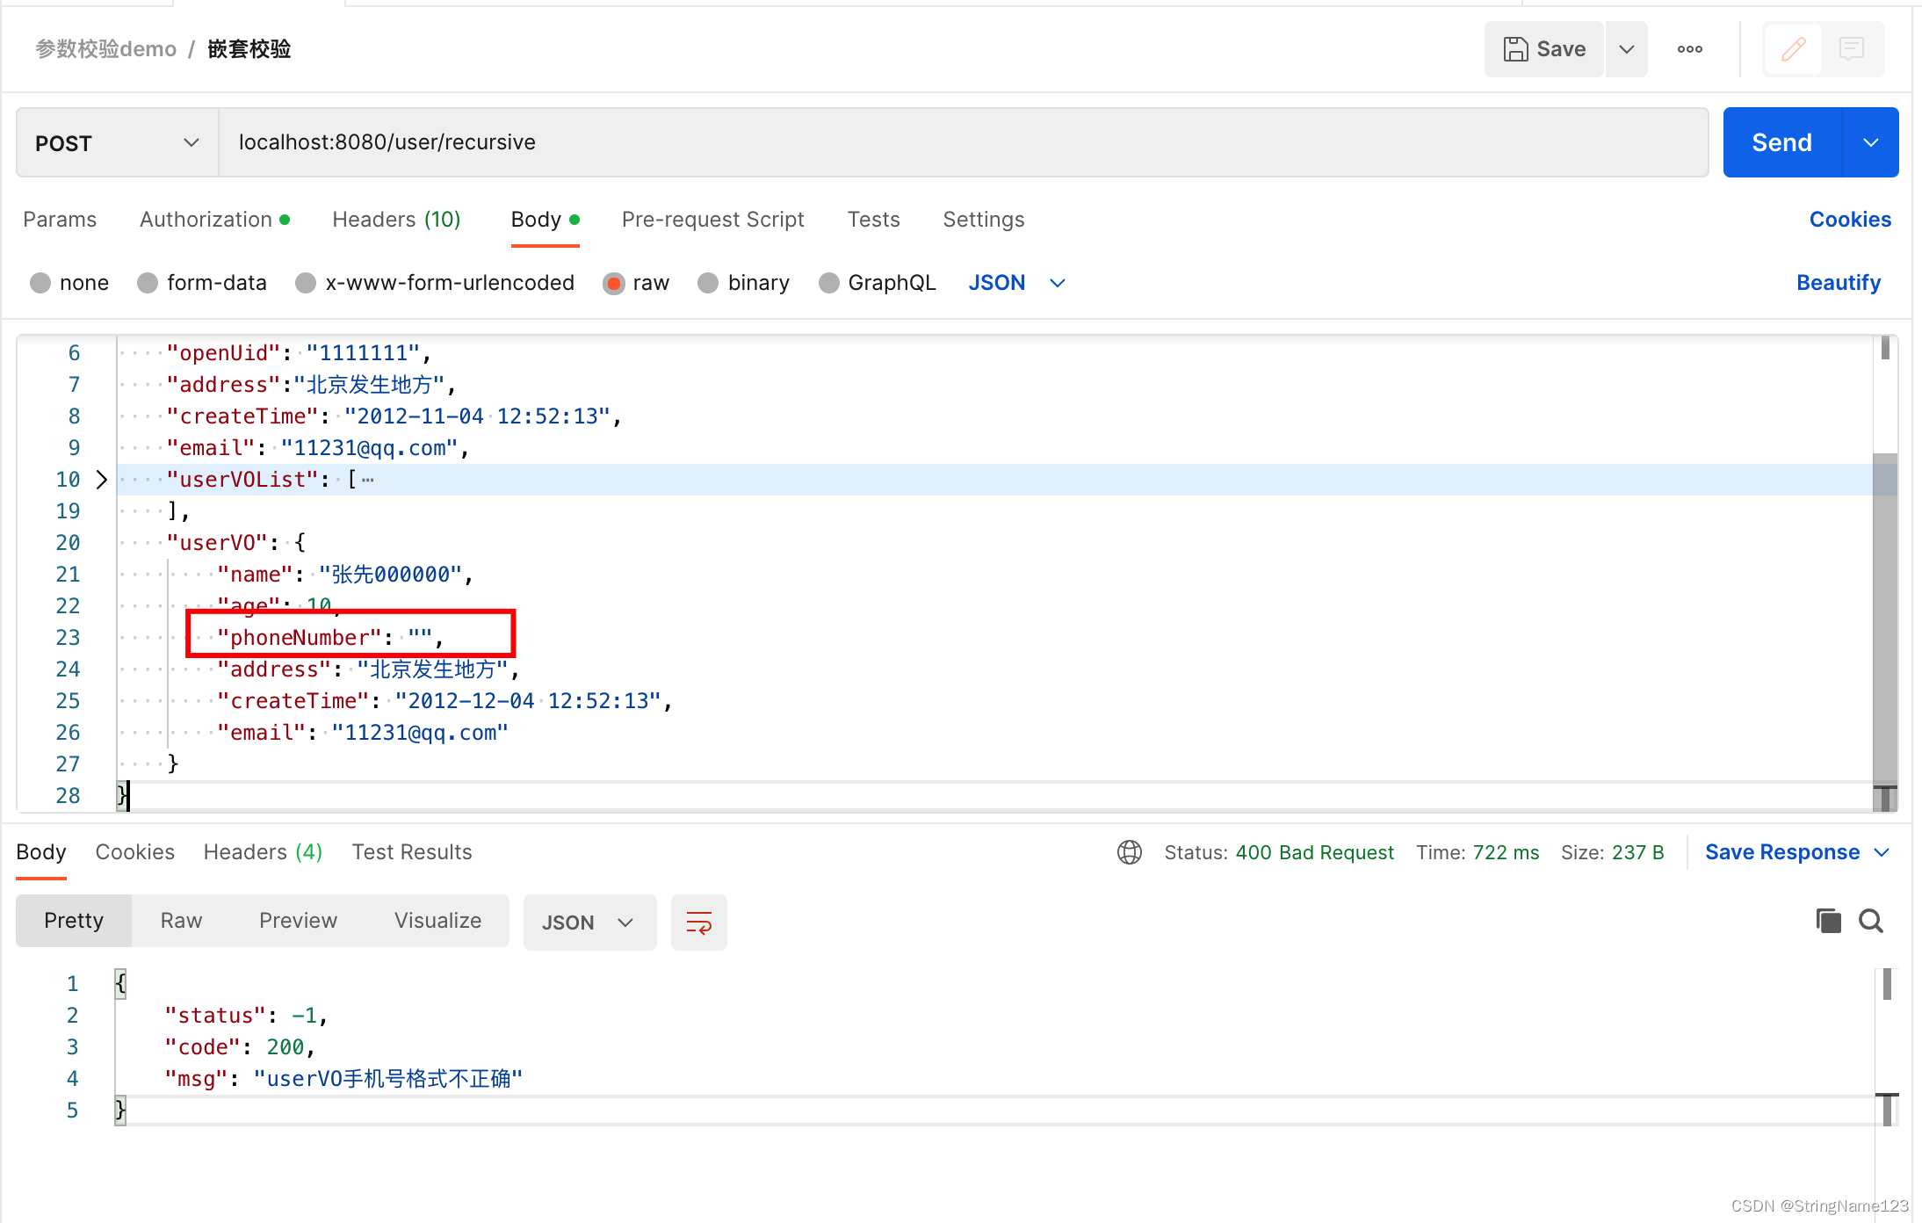Click the Beautify link
Viewport: 1922px width, 1223px height.
click(x=1838, y=282)
